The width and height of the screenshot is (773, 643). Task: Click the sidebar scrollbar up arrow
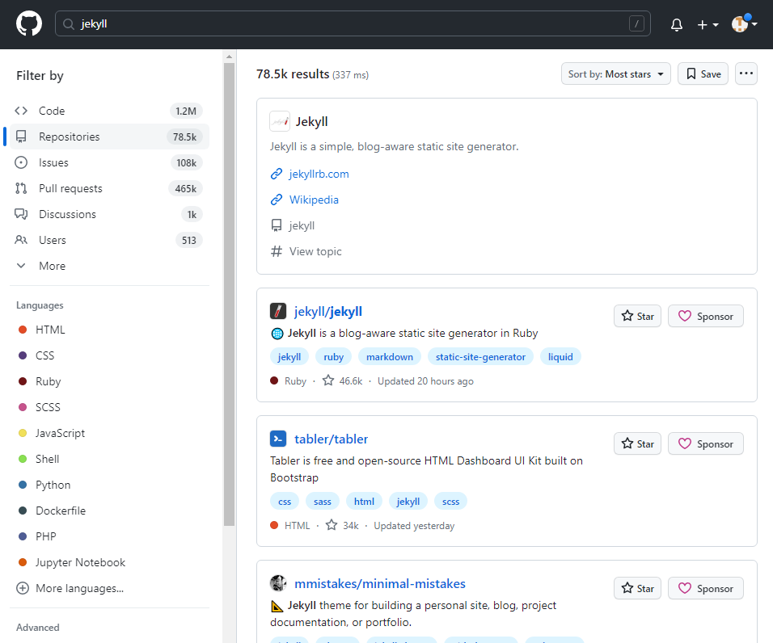click(x=229, y=57)
